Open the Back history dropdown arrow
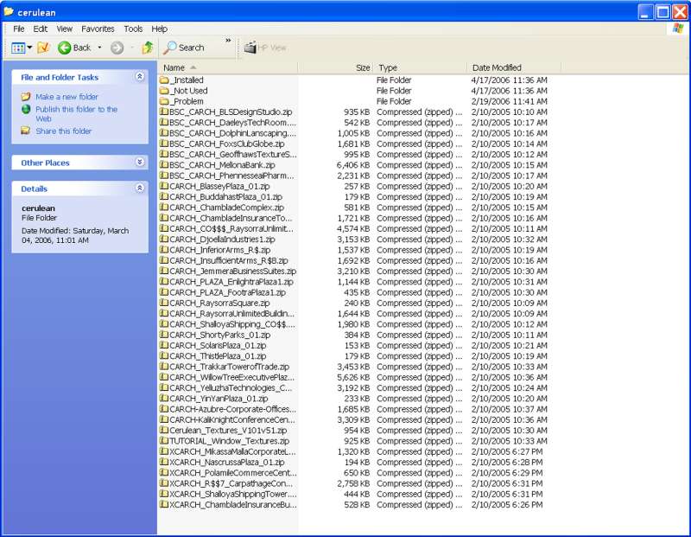 click(x=99, y=48)
